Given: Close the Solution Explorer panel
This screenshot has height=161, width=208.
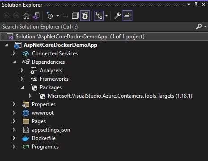Looking at the screenshot, I should pos(204,4).
